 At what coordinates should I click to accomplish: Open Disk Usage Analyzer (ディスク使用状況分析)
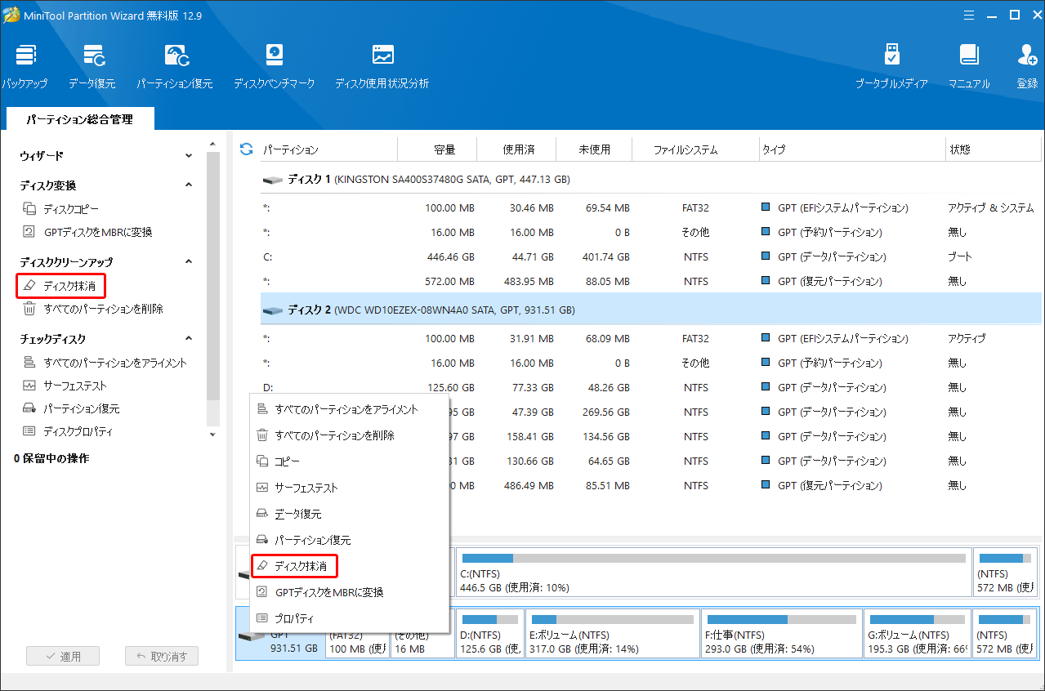point(382,56)
